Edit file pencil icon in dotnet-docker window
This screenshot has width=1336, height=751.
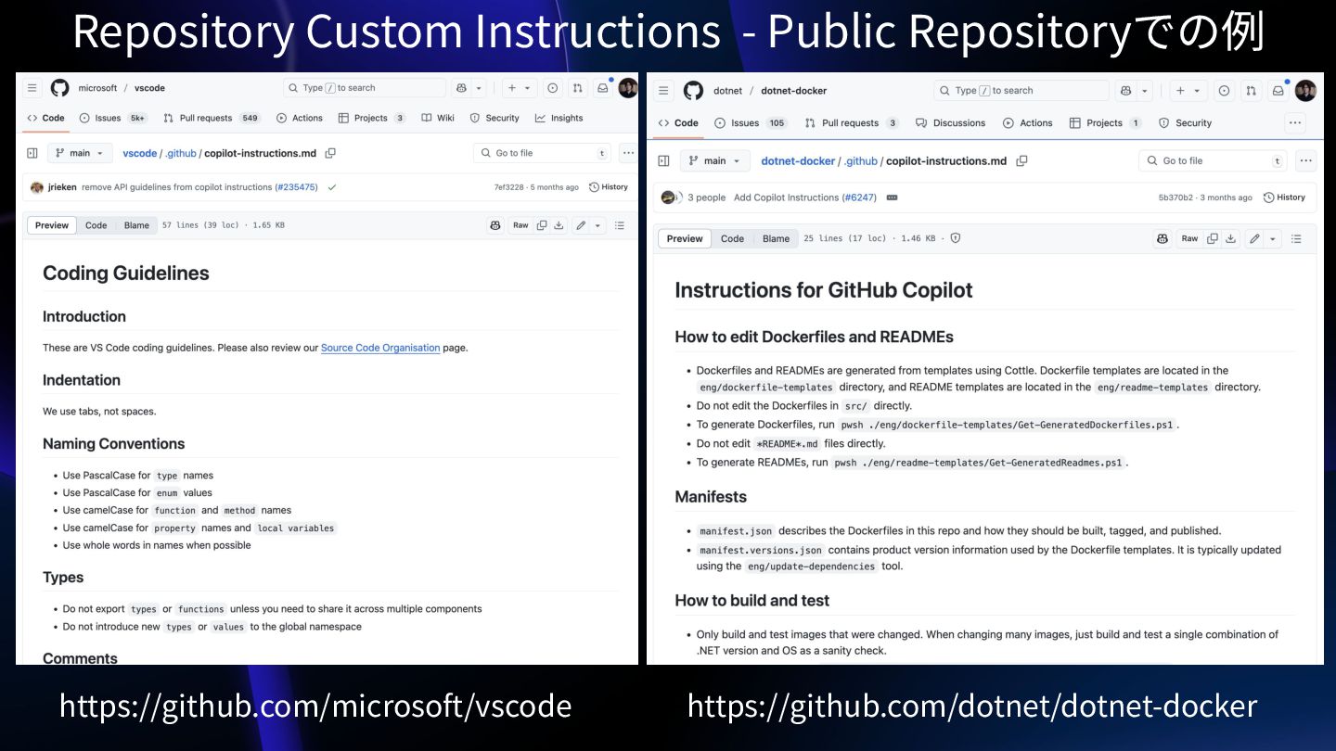coord(1254,238)
